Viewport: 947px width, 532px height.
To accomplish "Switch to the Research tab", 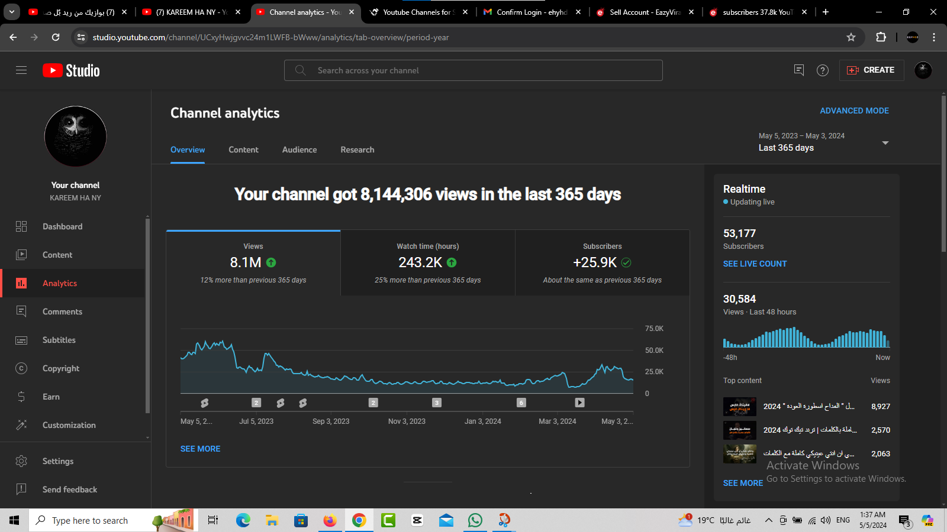I will click(x=357, y=150).
